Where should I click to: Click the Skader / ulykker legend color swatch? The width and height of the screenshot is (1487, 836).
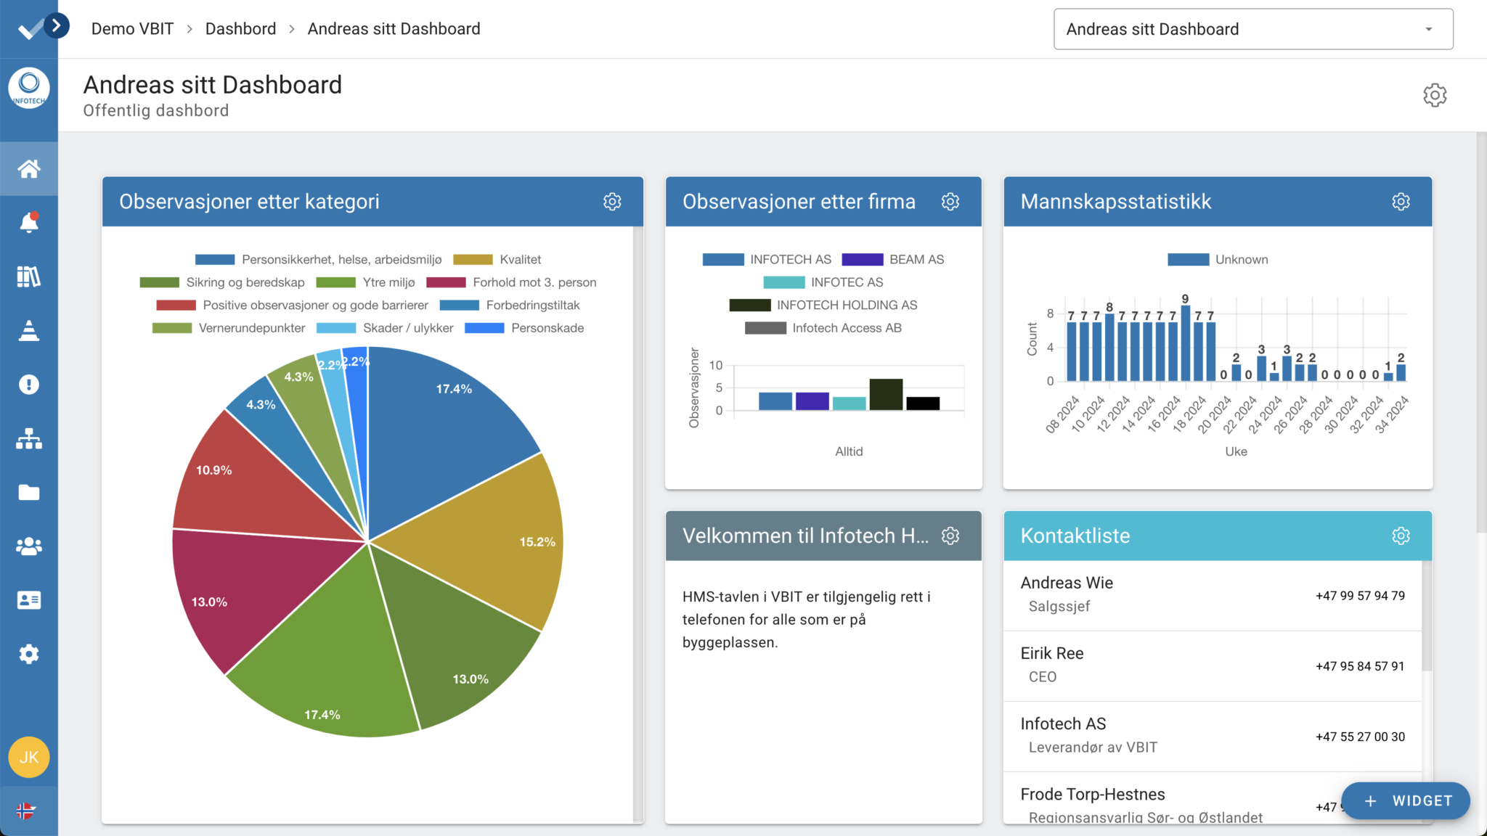pyautogui.click(x=336, y=328)
